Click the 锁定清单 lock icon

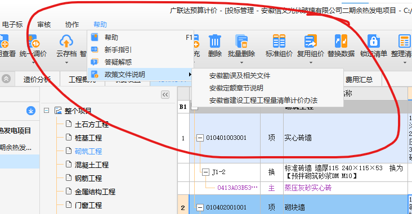click(x=373, y=41)
